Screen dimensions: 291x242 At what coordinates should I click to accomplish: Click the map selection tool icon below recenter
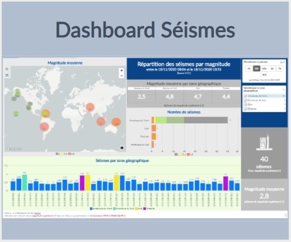click(7, 76)
